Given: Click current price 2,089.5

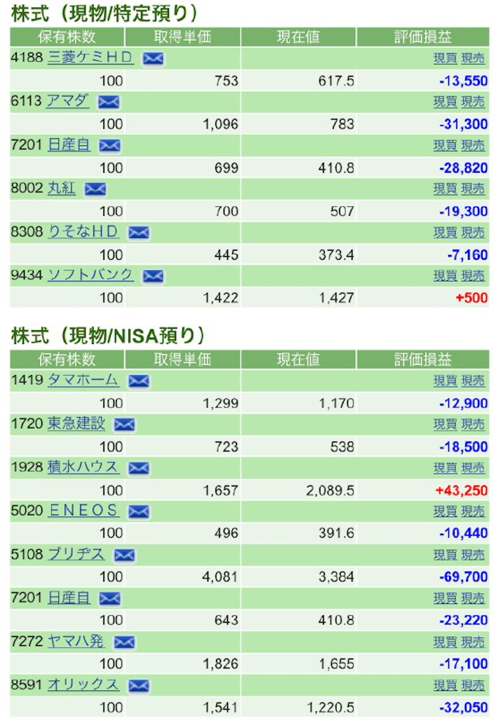Looking at the screenshot, I should (x=330, y=491).
